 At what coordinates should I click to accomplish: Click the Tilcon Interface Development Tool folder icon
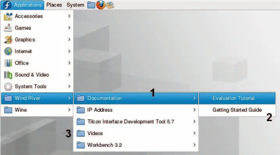click(81, 121)
